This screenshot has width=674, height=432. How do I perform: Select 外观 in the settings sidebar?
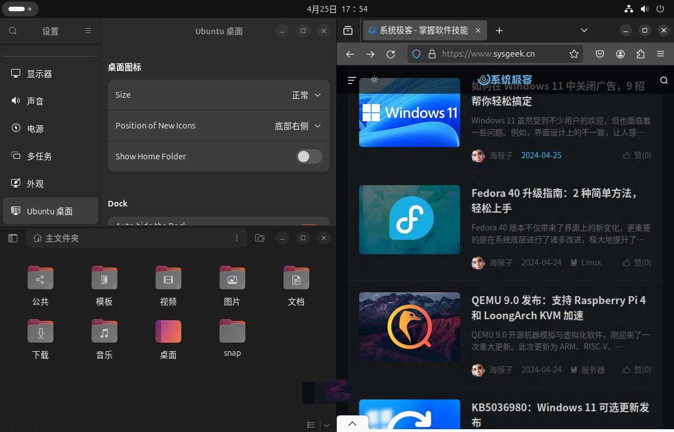tap(35, 183)
